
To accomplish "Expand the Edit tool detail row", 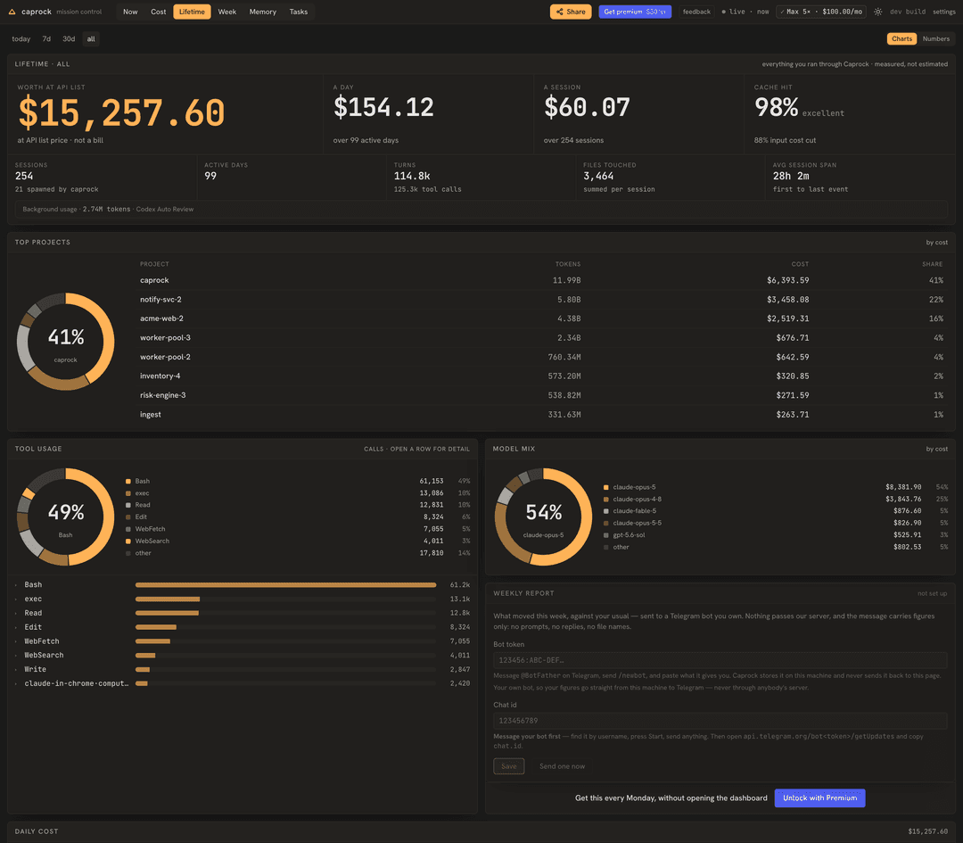I will coord(243,627).
